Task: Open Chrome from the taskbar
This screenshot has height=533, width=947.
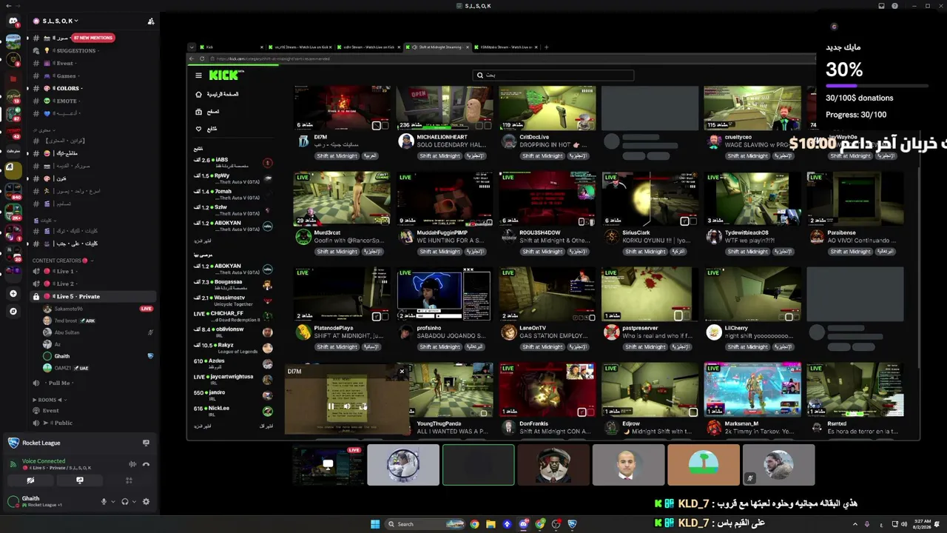Action: 474,524
